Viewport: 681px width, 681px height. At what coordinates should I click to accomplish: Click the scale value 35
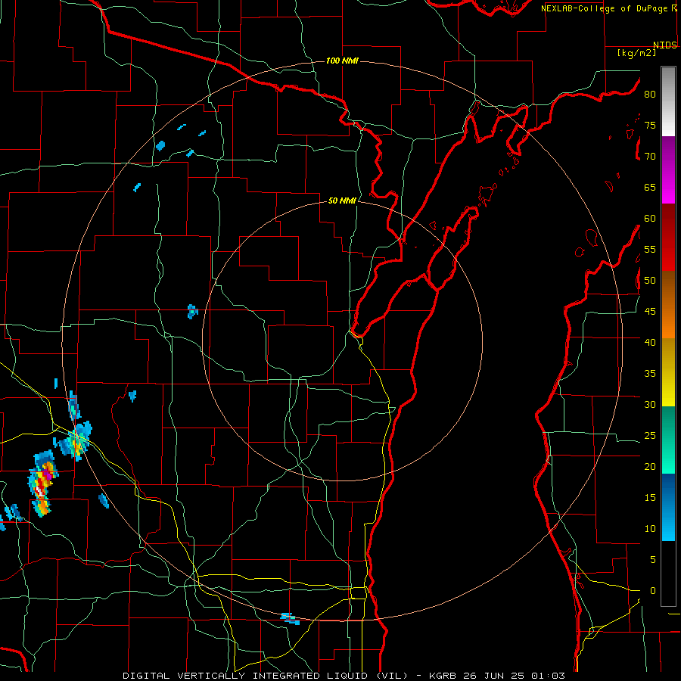[650, 374]
